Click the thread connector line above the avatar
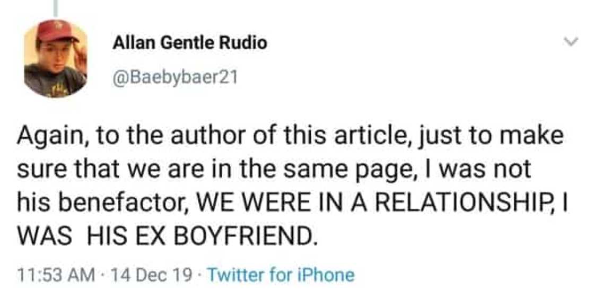 (x=55, y=7)
